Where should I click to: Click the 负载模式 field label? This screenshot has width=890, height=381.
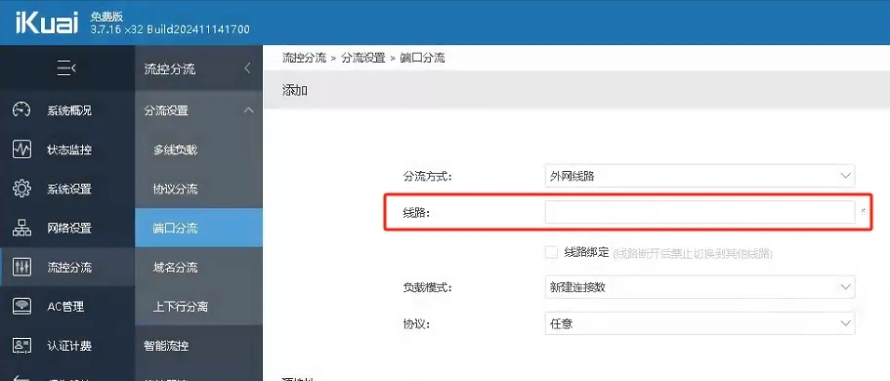pos(427,287)
